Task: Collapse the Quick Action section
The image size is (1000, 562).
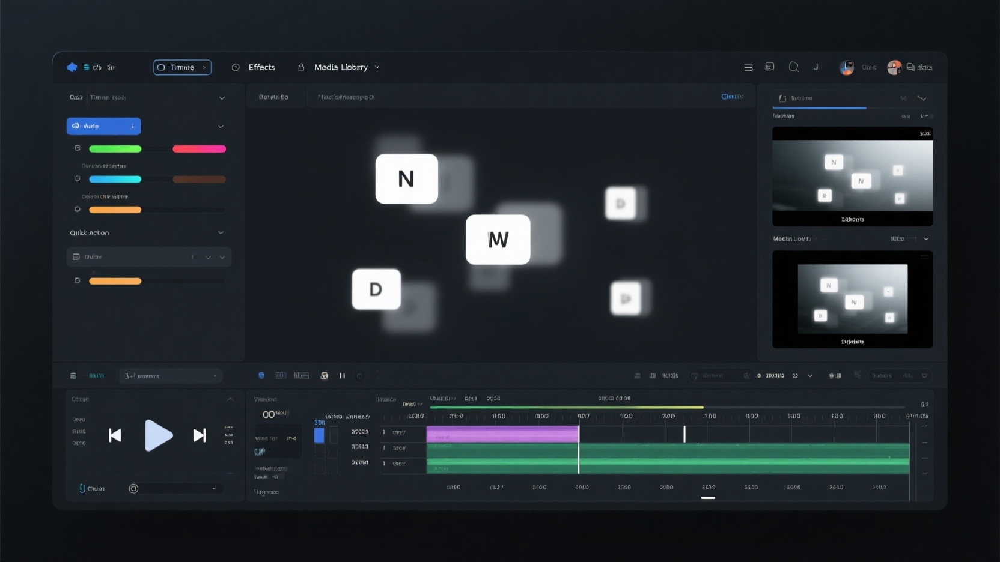Action: (x=221, y=232)
